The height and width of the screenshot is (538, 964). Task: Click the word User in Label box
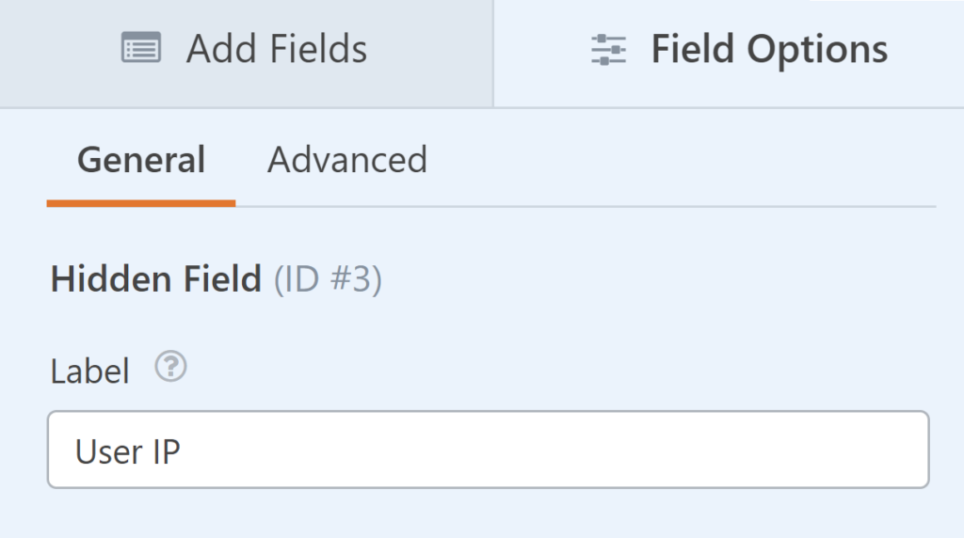tap(109, 452)
